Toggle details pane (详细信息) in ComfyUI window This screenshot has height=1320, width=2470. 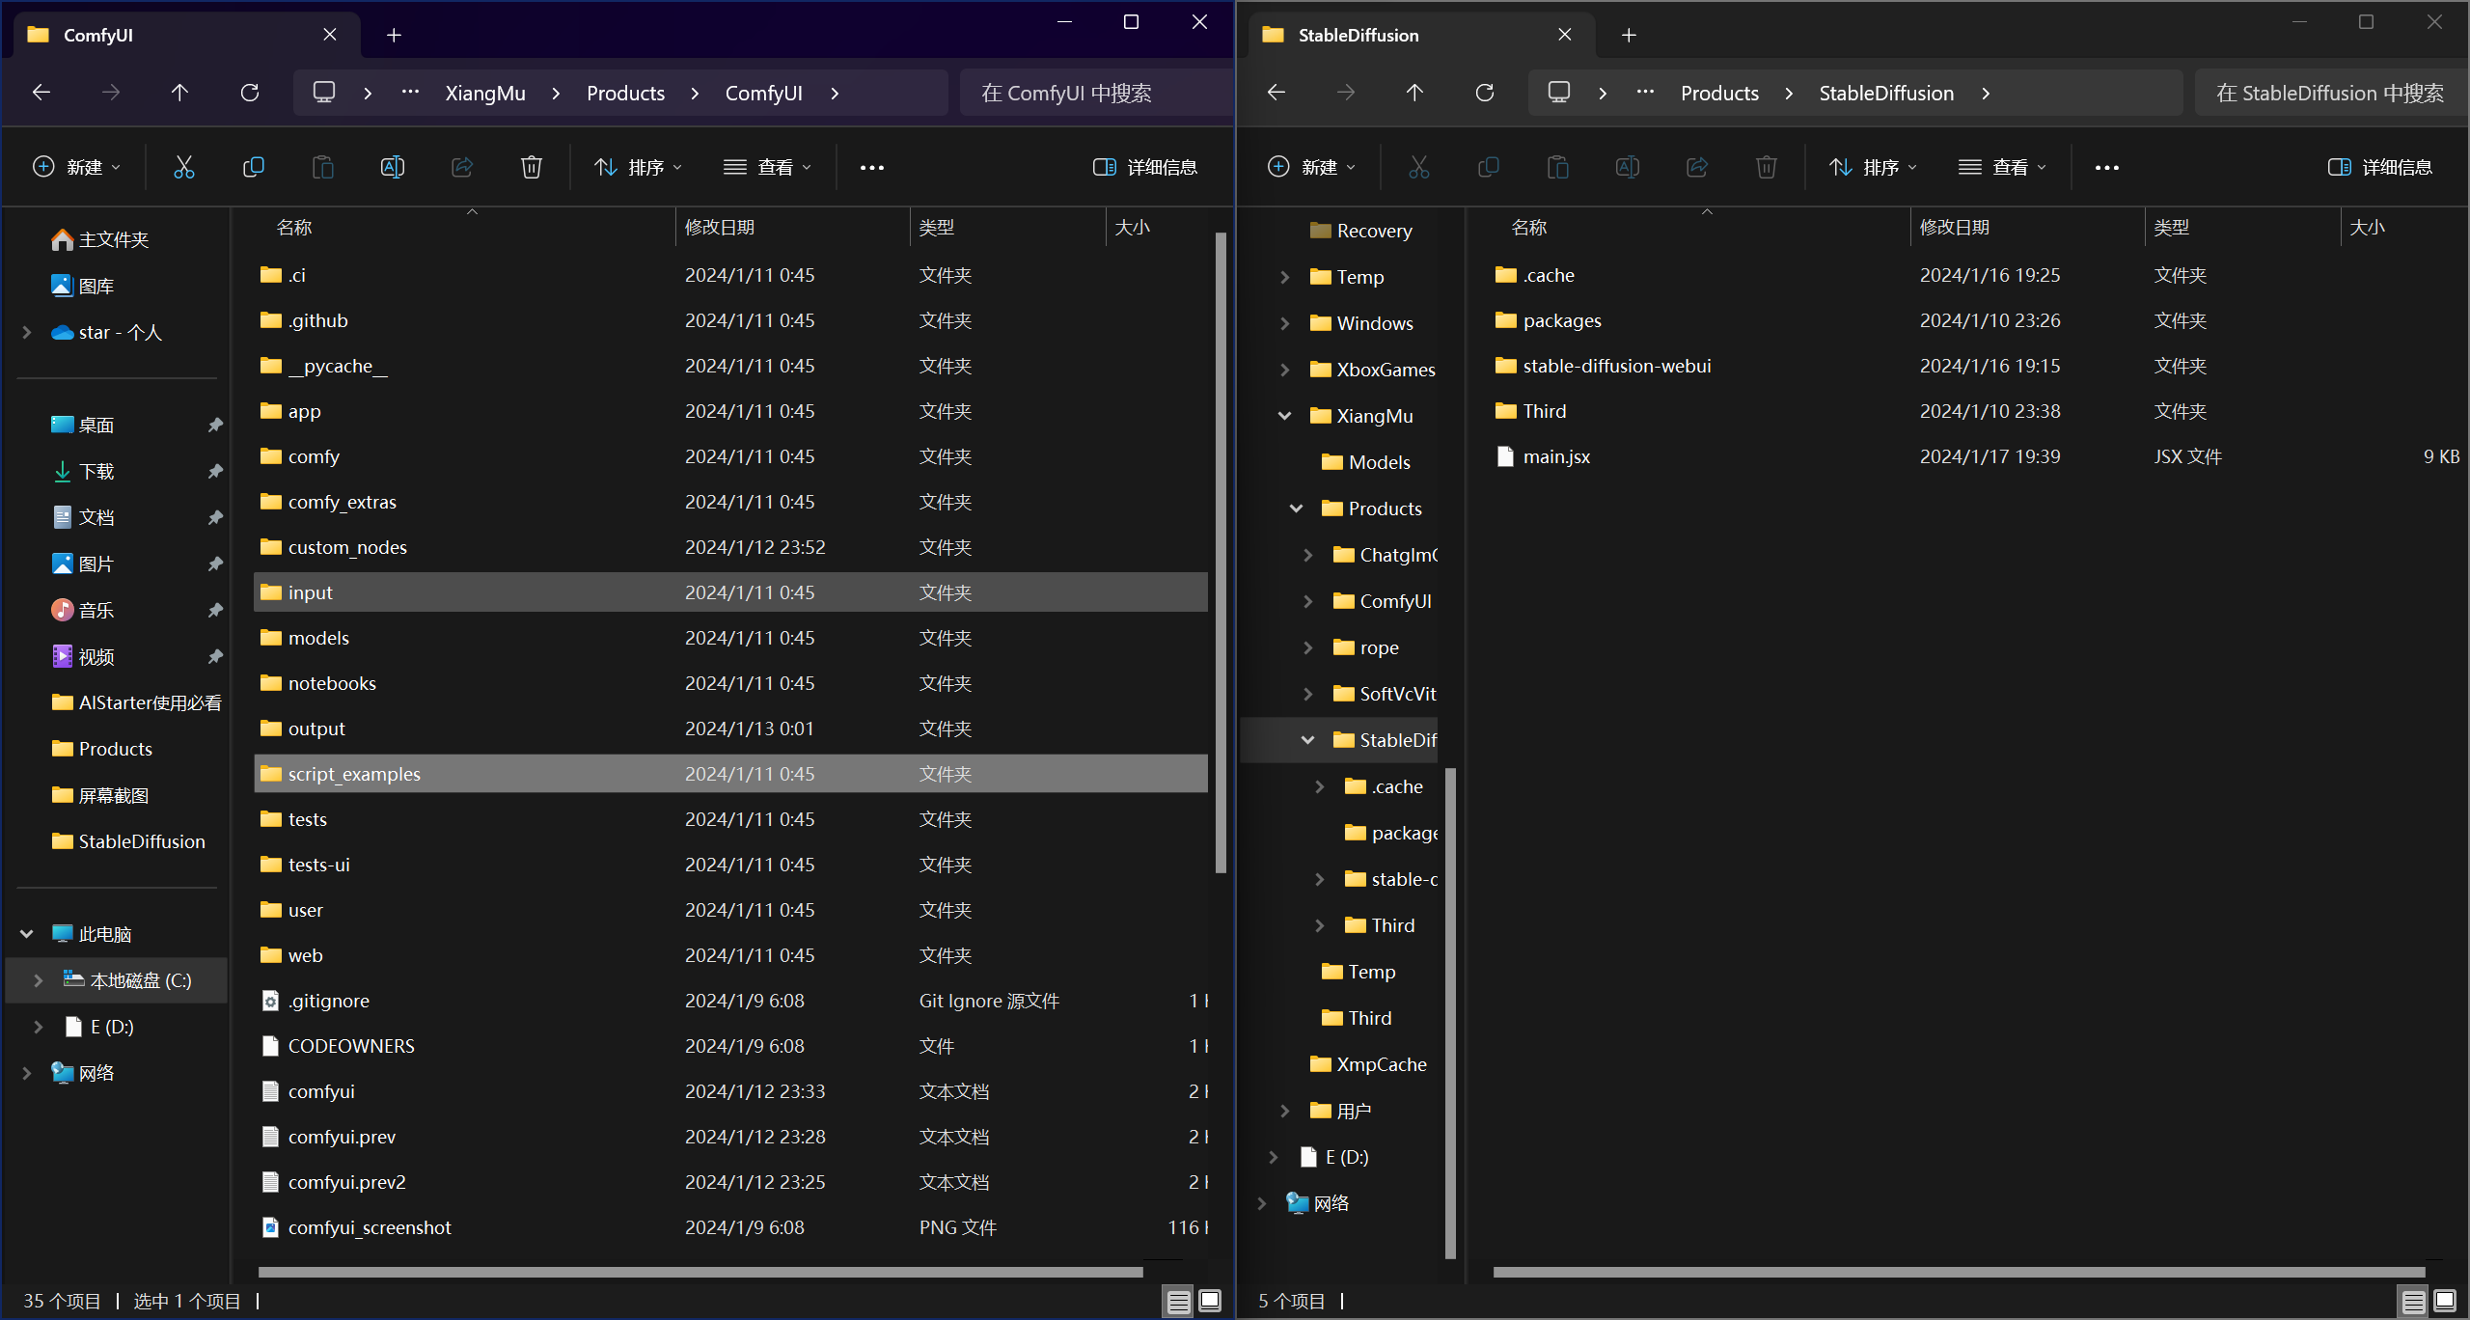pyautogui.click(x=1144, y=167)
